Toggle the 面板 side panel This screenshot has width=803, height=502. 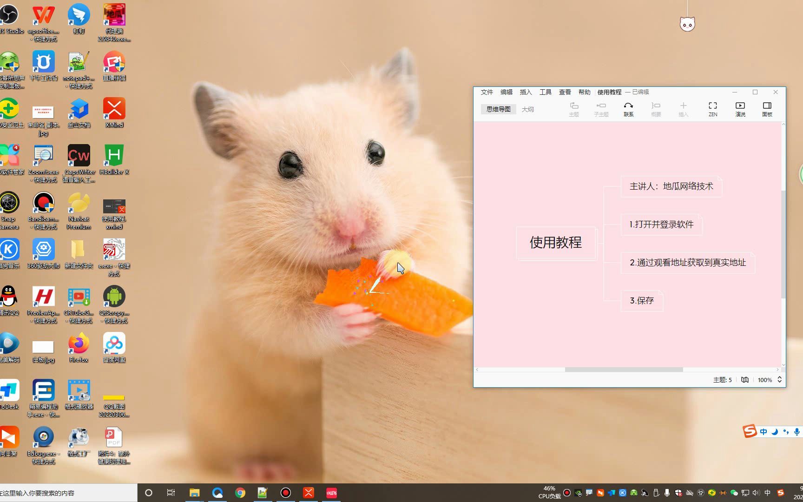coord(767,109)
